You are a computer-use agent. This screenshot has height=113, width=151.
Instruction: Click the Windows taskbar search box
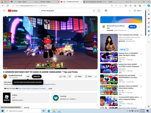click(x=23, y=111)
